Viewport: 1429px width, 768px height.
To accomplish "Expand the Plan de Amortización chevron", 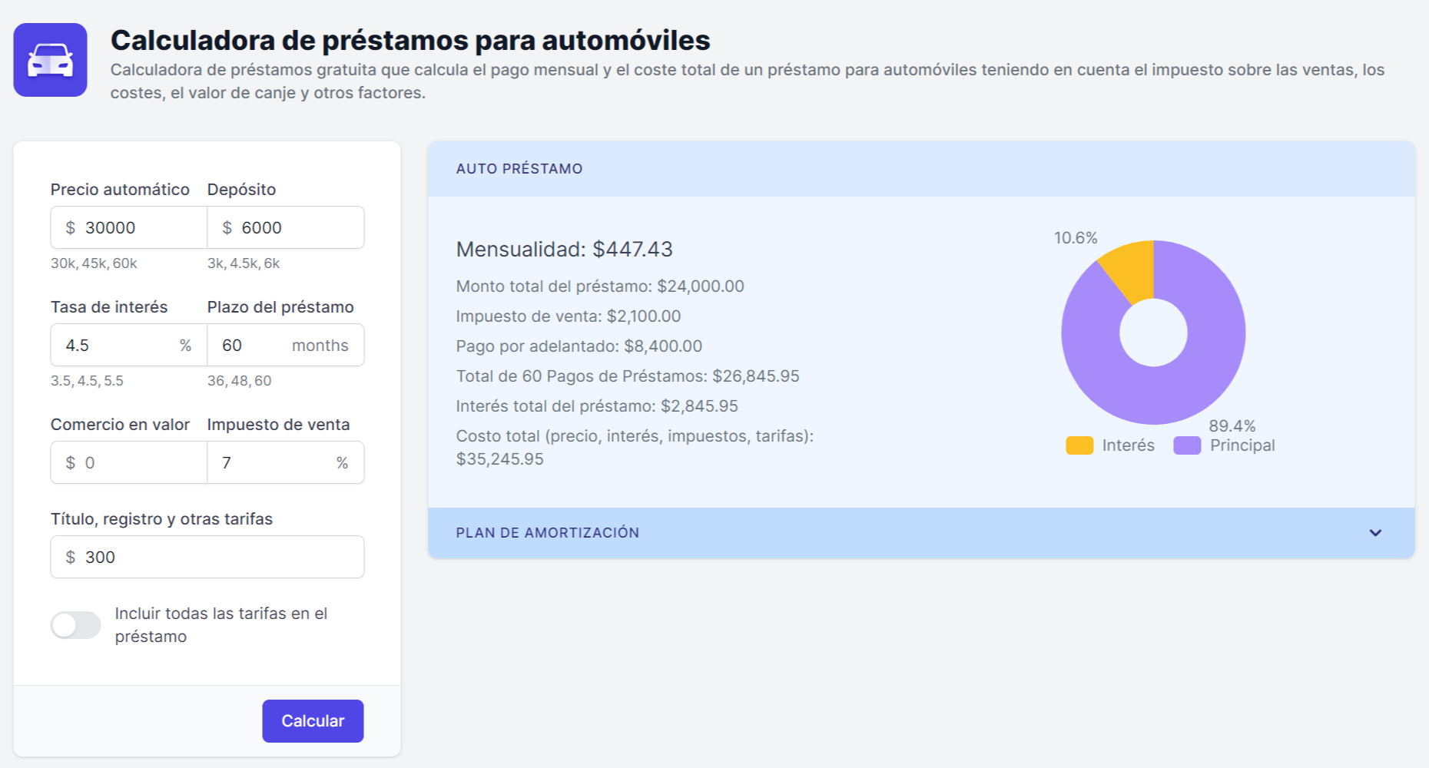I will click(x=1375, y=533).
